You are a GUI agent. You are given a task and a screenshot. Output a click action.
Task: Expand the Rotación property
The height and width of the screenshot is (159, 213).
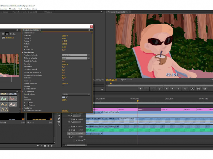25,50
